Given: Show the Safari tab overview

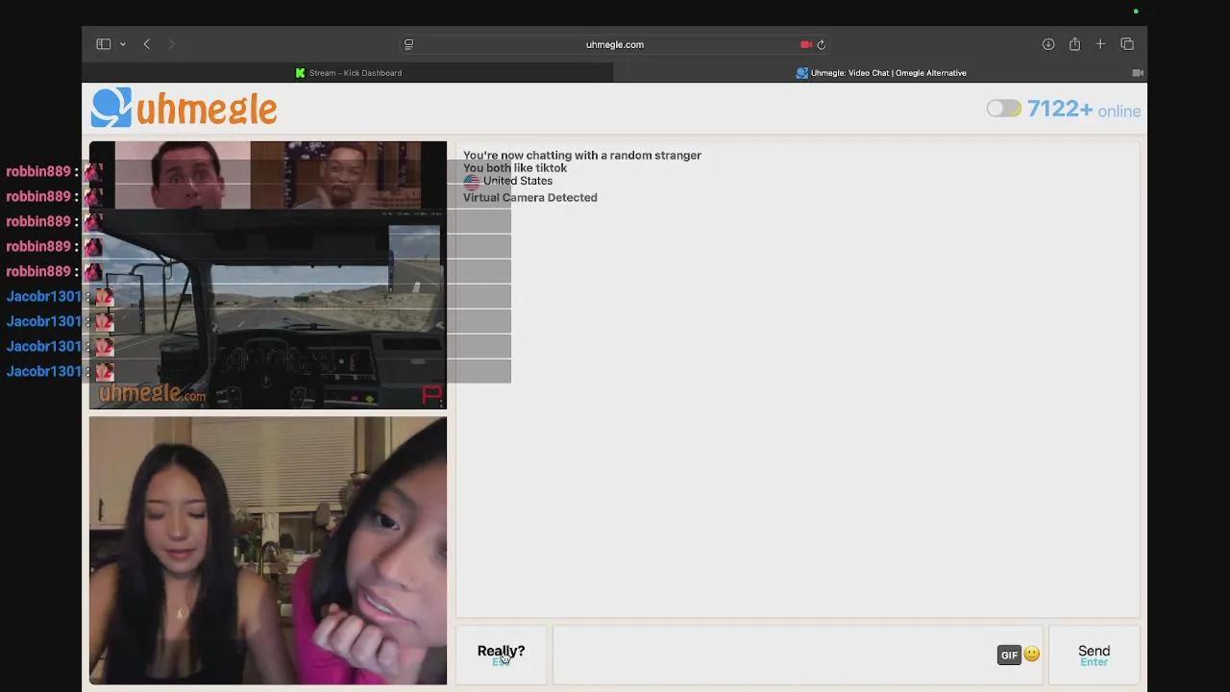Looking at the screenshot, I should 1127,43.
